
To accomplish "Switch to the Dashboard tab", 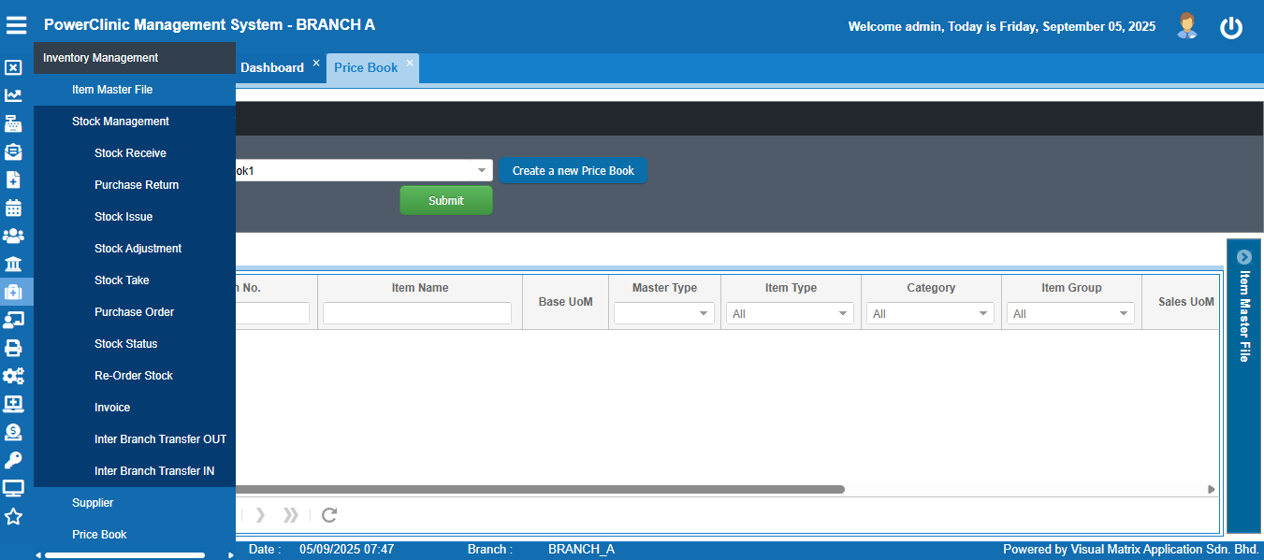I will point(271,67).
